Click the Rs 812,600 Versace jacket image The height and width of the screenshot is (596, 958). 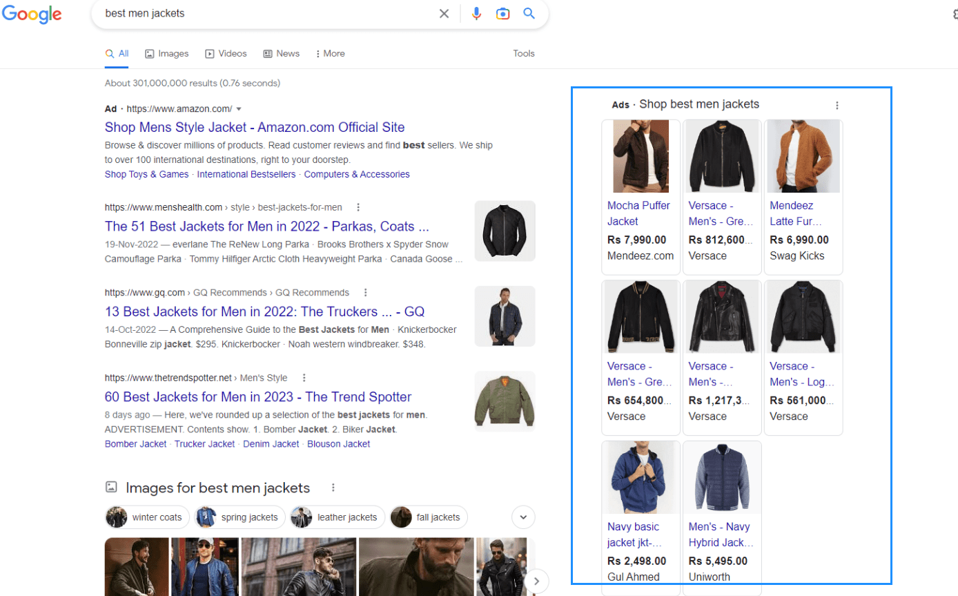coord(722,156)
